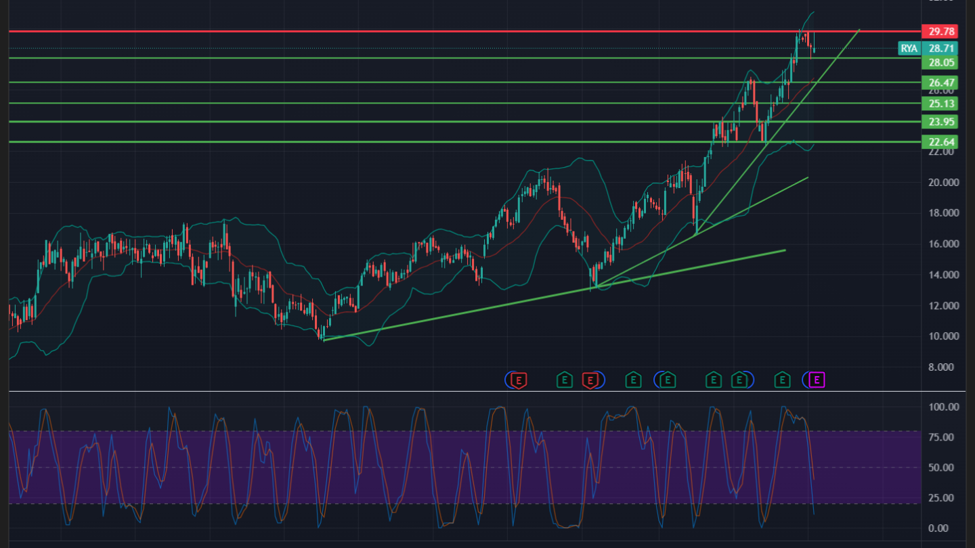Click green earnings marker right after second red one
The height and width of the screenshot is (548, 975).
[632, 380]
